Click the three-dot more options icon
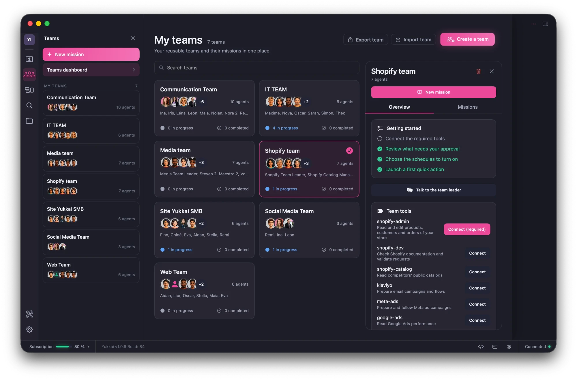 [x=534, y=24]
